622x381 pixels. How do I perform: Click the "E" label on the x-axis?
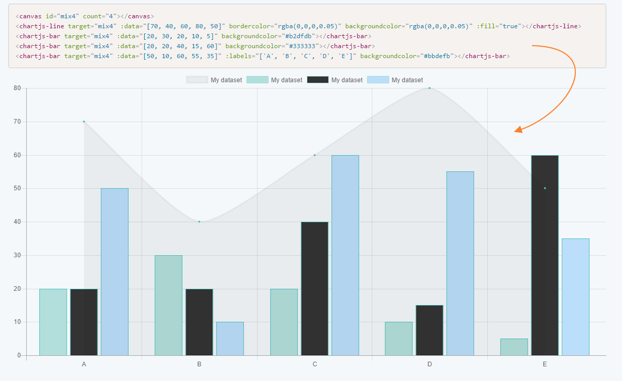[x=545, y=363]
